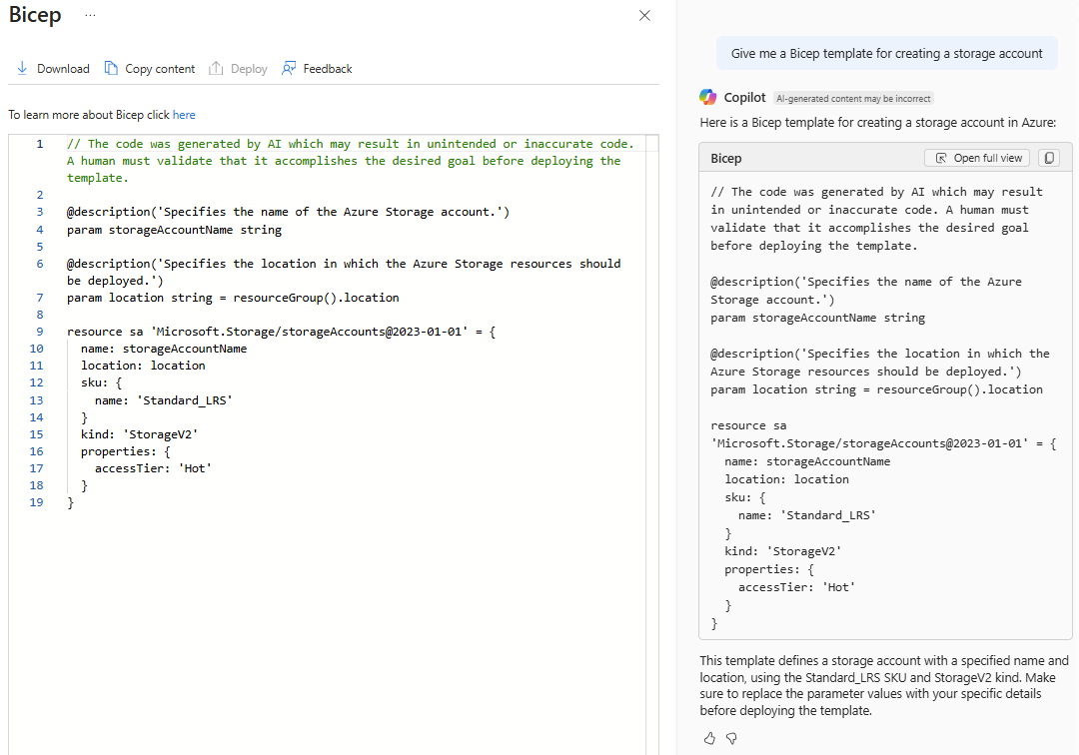The width and height of the screenshot is (1079, 755).
Task: Give the Copilot response a thumbs up
Action: point(709,738)
